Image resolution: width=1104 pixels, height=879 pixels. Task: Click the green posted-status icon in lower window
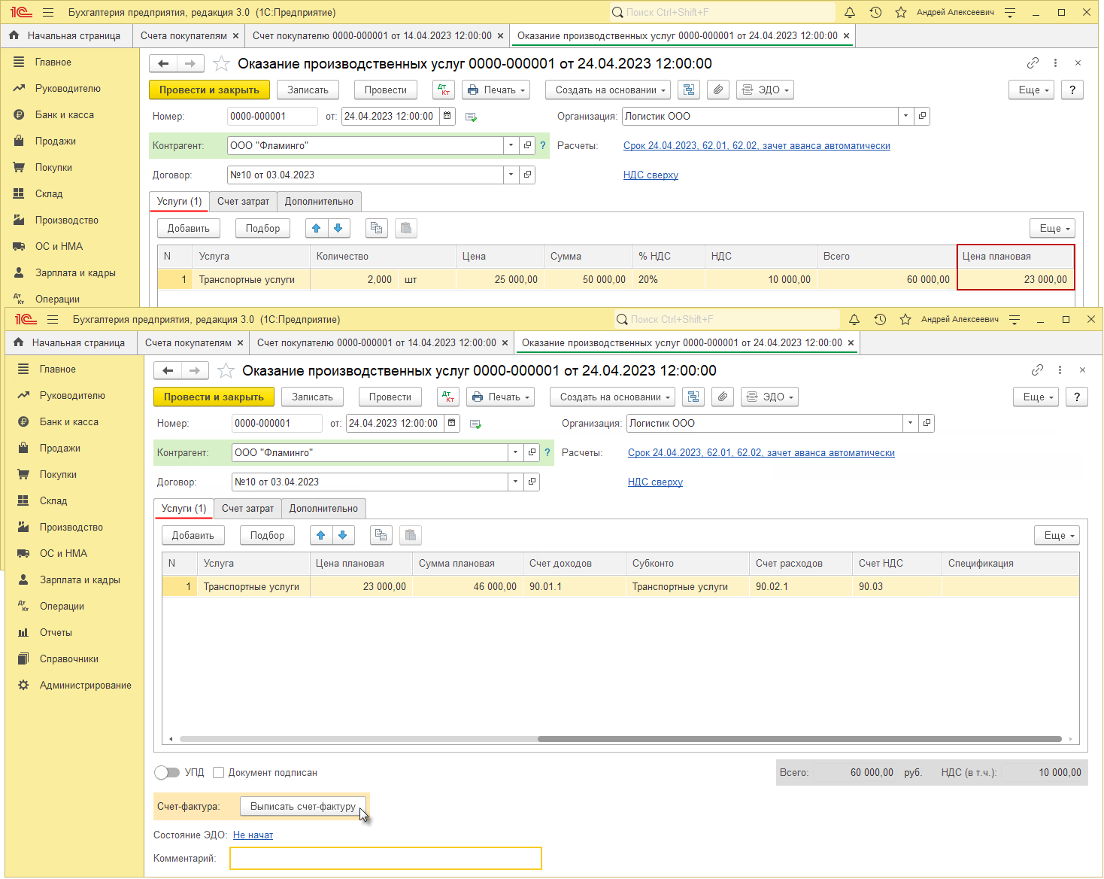[x=475, y=424]
